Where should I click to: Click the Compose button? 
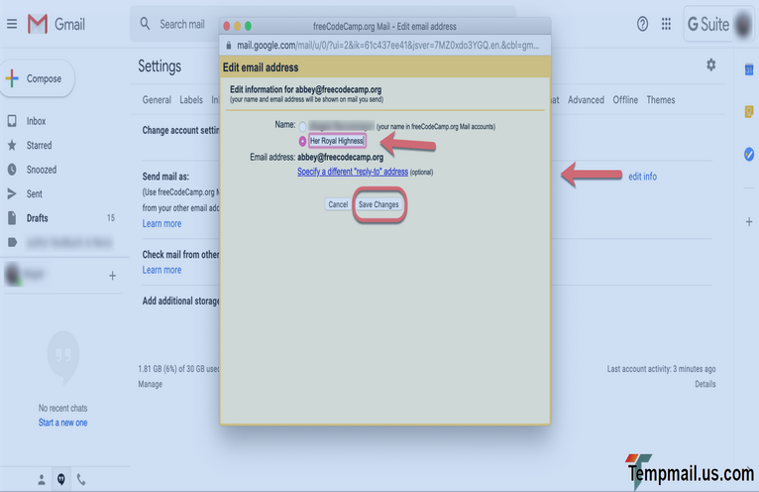pyautogui.click(x=38, y=79)
